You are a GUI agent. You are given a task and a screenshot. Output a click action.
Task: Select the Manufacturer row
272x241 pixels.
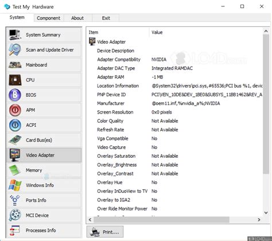(x=175, y=103)
